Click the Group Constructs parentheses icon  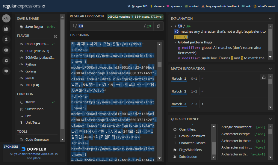click(x=175, y=136)
